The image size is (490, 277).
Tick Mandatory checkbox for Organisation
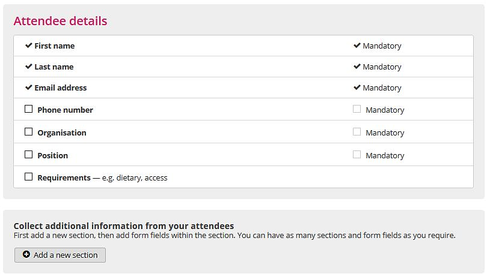[x=357, y=131]
